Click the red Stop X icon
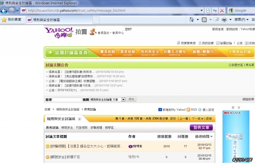Screen dimensions: 255x163 (x=222, y=11)
